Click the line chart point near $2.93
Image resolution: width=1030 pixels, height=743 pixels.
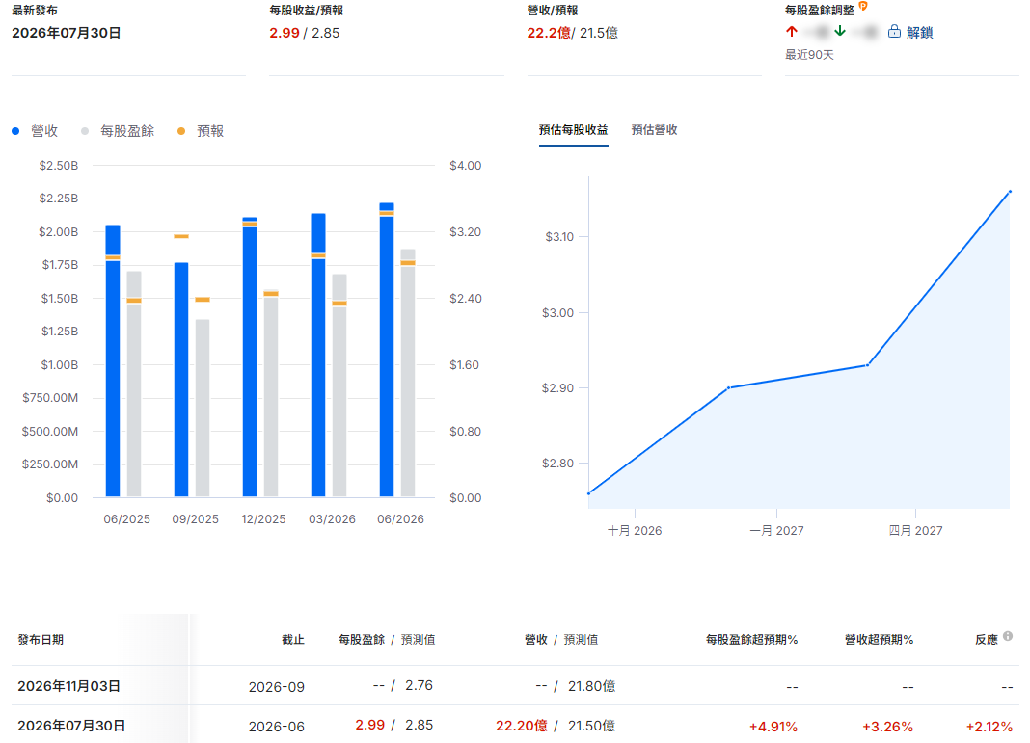point(868,365)
